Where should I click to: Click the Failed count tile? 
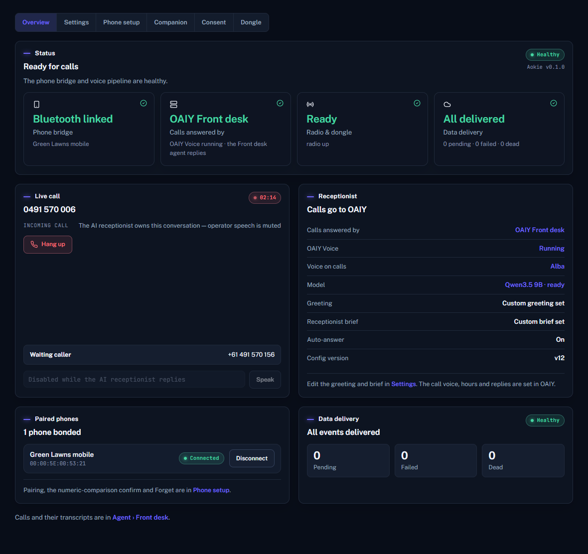pyautogui.click(x=436, y=461)
